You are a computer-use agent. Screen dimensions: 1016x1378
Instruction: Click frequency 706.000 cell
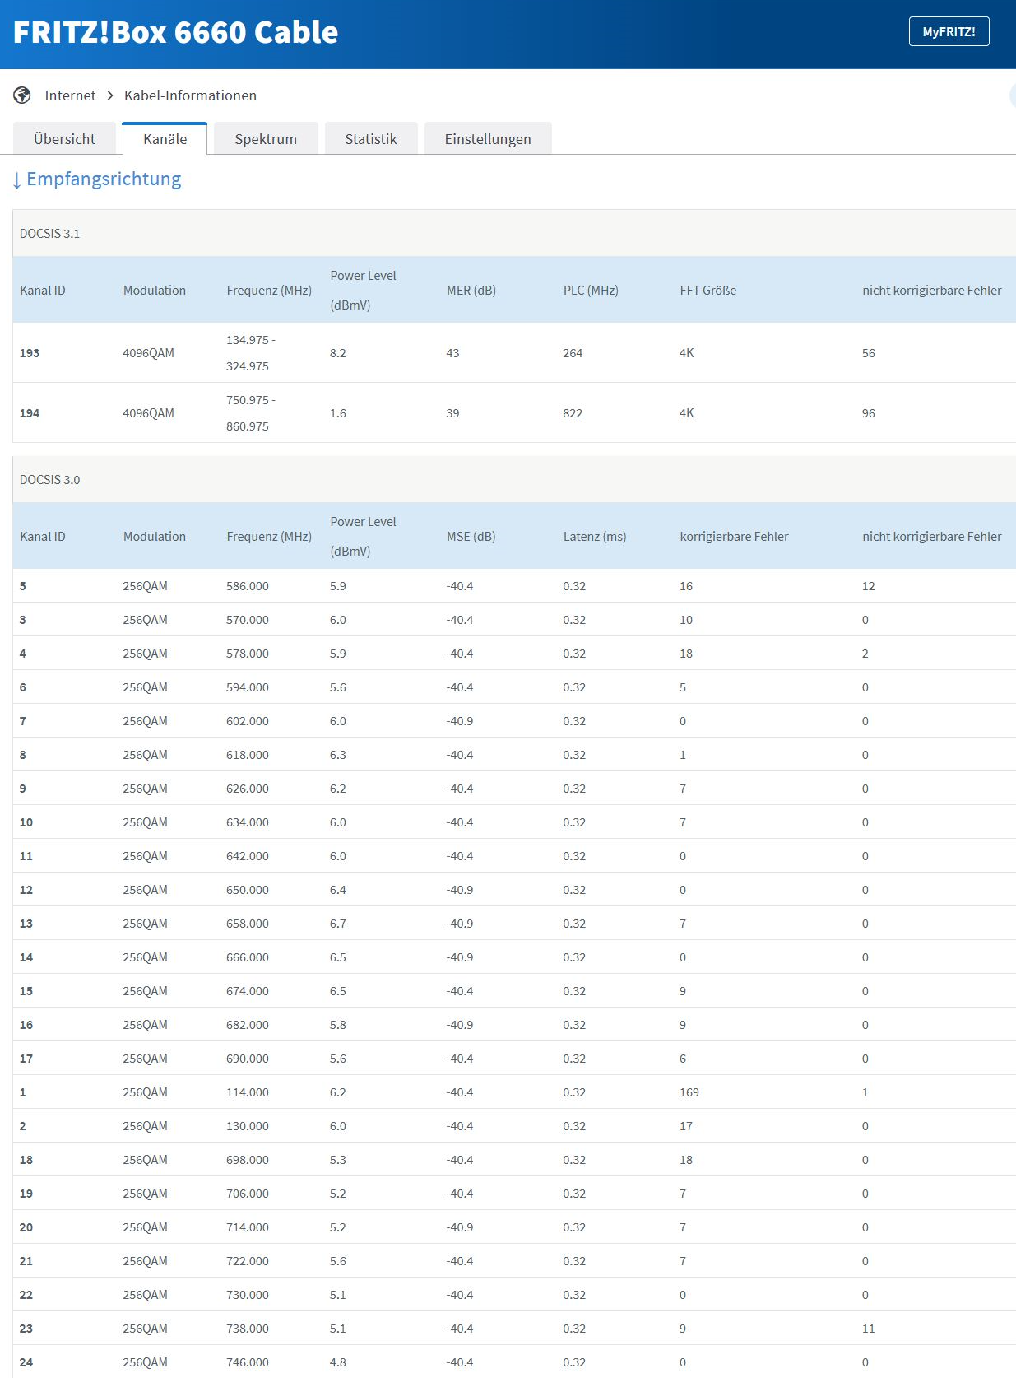[248, 1194]
